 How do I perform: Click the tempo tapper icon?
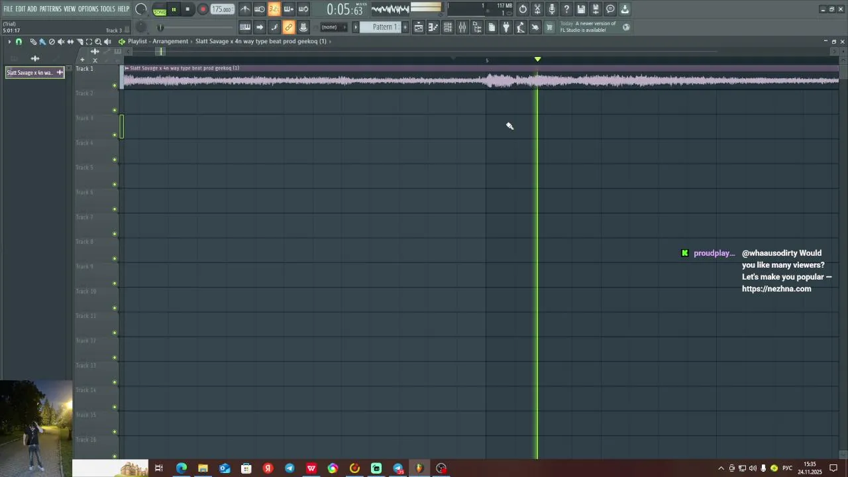pos(521,27)
